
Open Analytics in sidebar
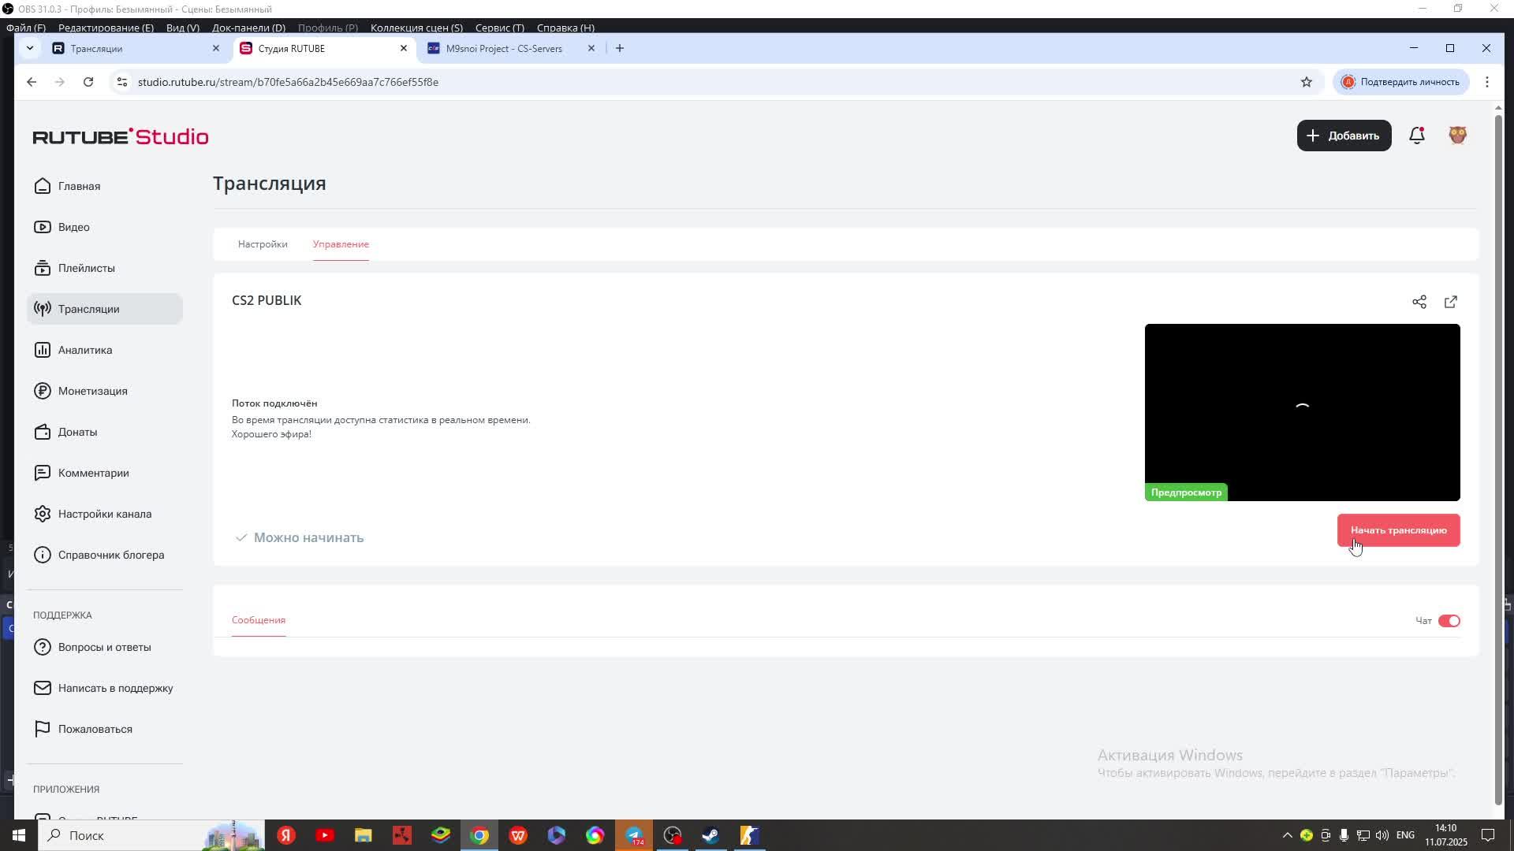click(x=84, y=350)
